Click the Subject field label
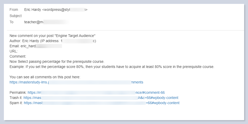The height and width of the screenshot is (124, 248). click(16, 16)
